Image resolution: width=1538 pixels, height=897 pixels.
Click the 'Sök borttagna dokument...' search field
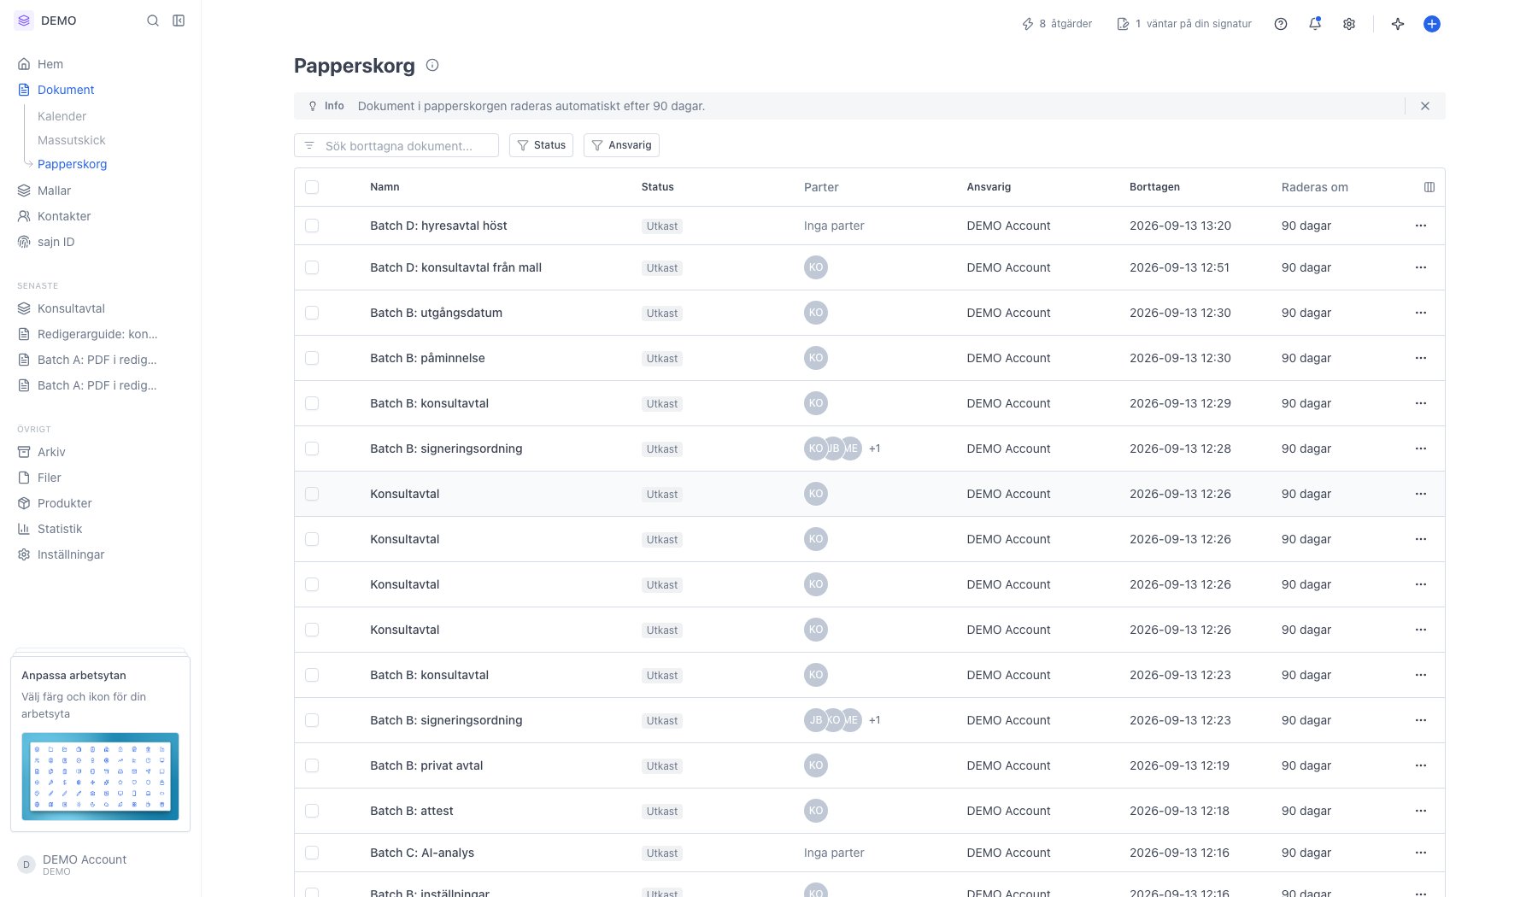pyautogui.click(x=396, y=145)
